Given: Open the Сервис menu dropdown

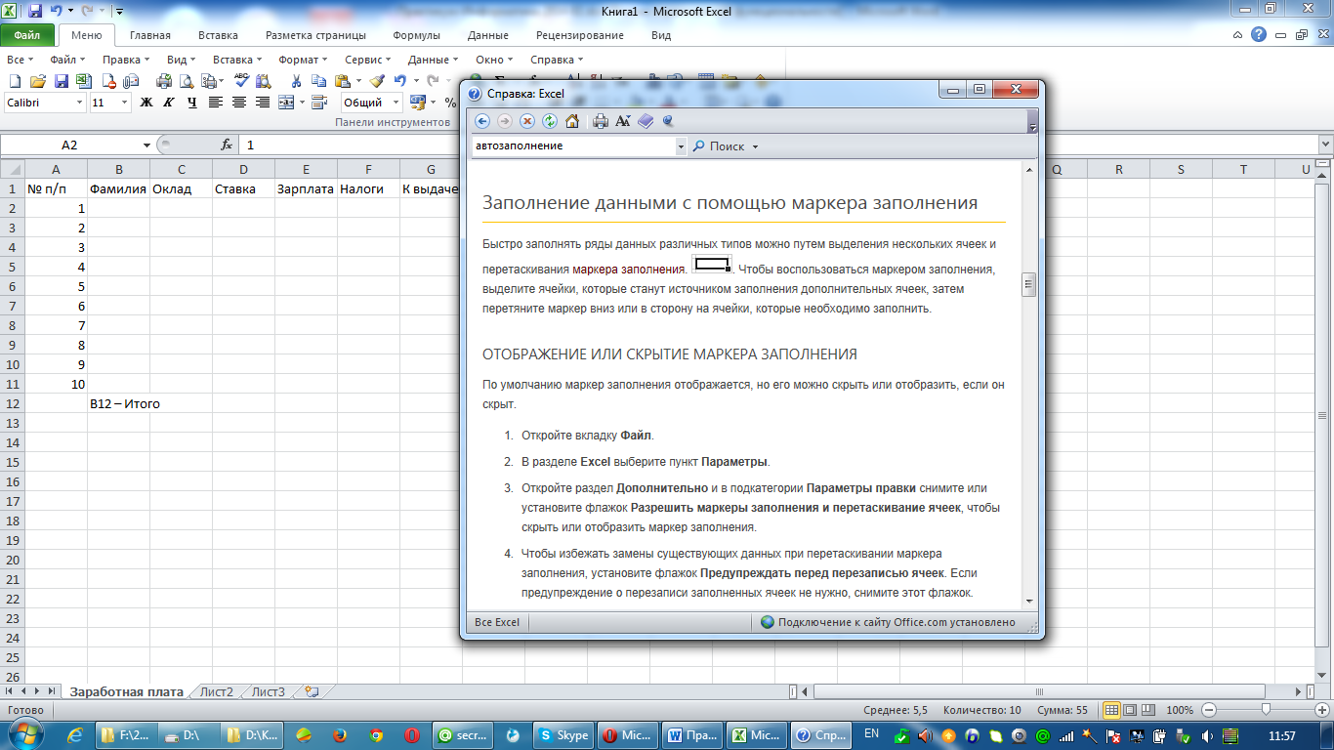Looking at the screenshot, I should (x=366, y=60).
